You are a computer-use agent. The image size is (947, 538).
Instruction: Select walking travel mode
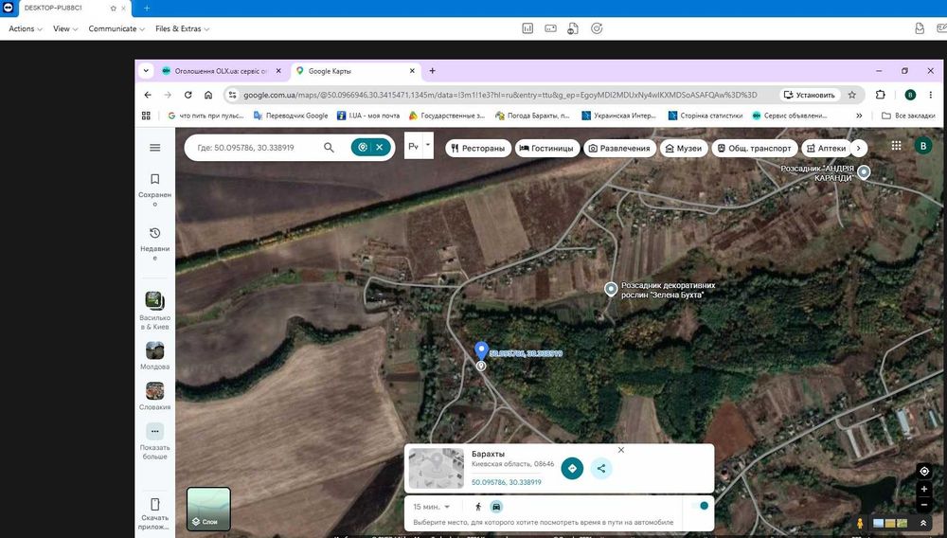(478, 507)
